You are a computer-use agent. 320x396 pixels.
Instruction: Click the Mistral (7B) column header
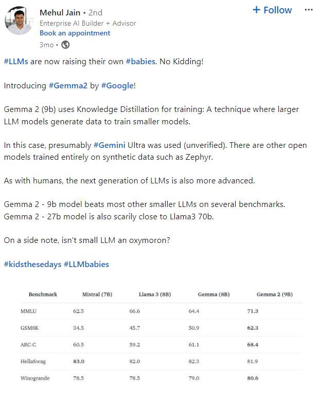click(x=97, y=294)
